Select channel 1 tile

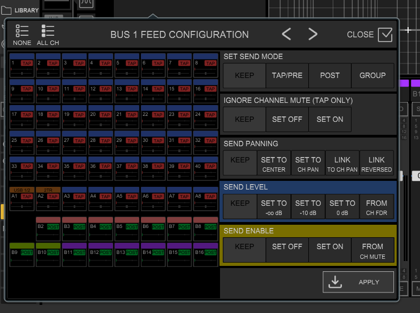(22, 66)
